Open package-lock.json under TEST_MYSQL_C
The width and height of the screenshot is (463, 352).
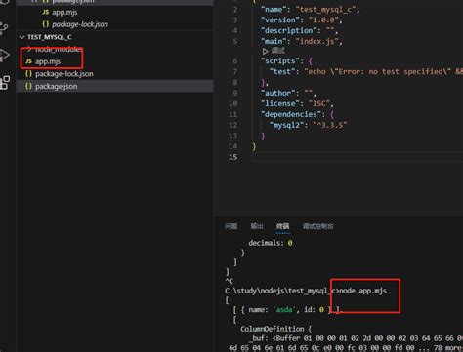(64, 74)
